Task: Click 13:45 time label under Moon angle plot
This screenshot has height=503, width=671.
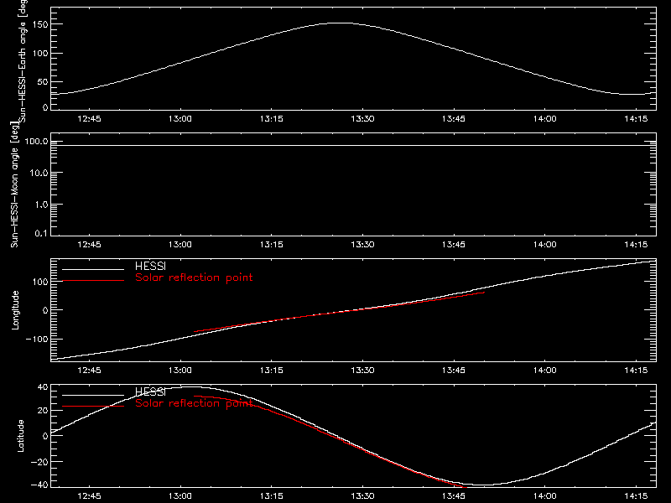Action: point(454,244)
